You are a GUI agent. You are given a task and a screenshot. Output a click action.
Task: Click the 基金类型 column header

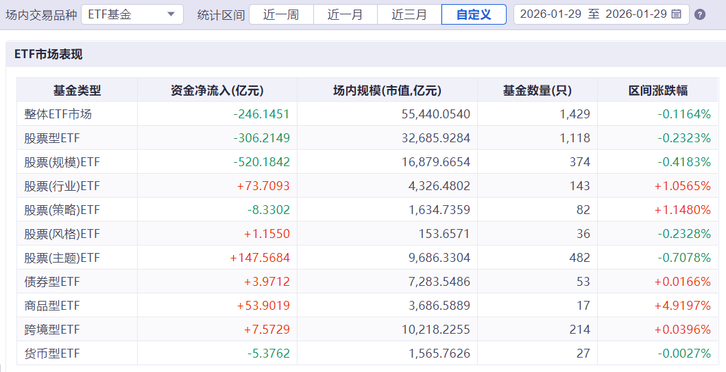77,90
